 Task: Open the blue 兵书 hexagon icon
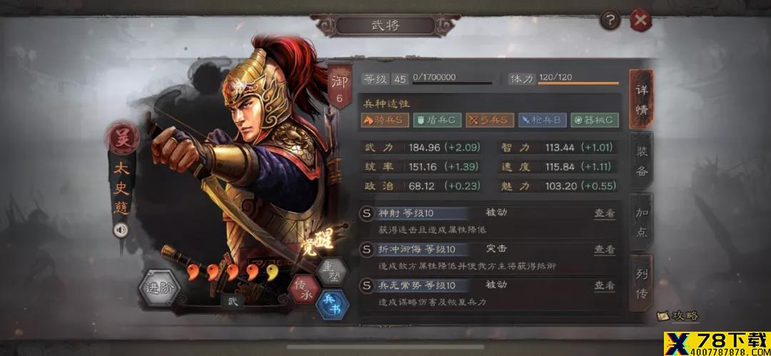pyautogui.click(x=333, y=305)
